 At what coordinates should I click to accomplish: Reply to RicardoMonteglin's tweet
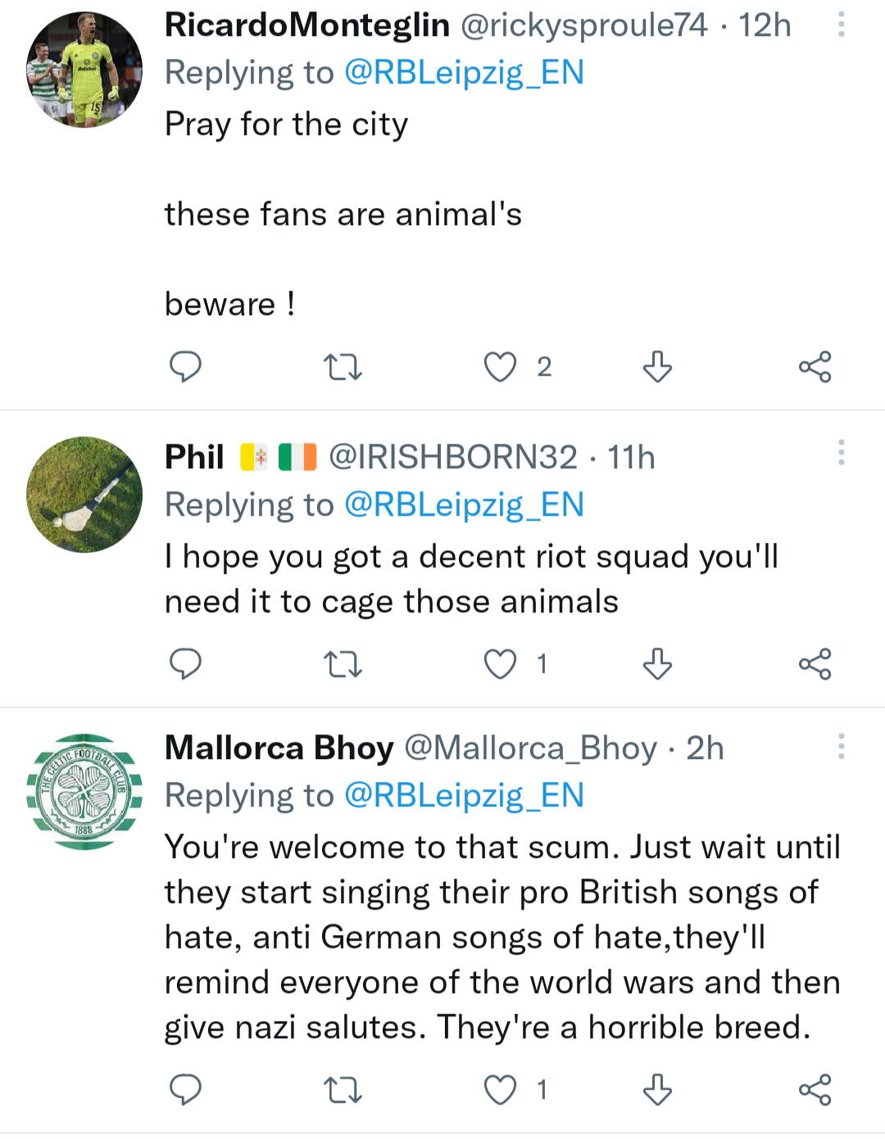click(x=185, y=366)
